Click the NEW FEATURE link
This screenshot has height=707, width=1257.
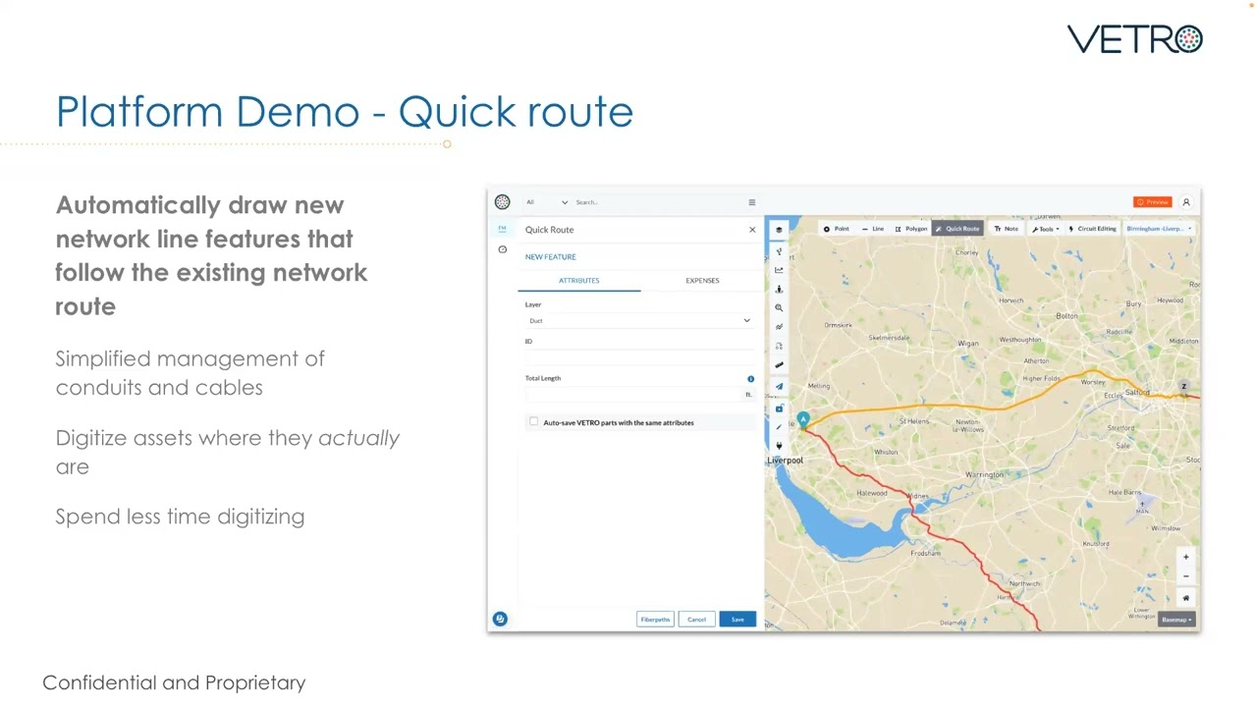coord(550,257)
